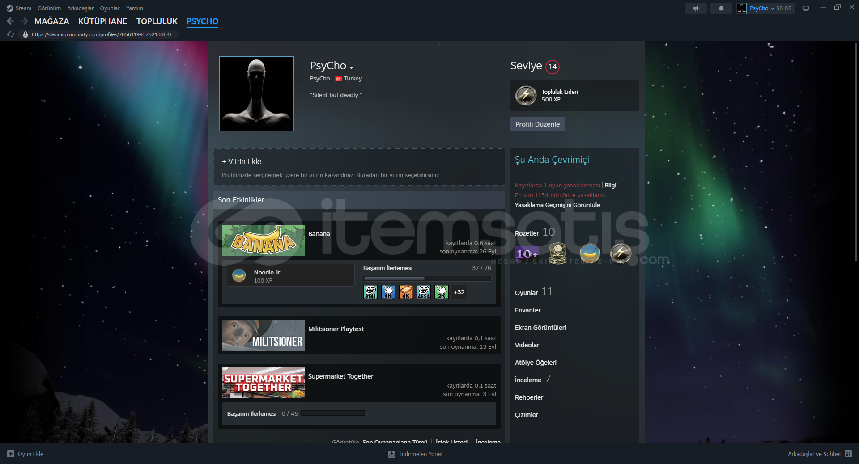
Task: Open the Banana game thumbnail
Action: coord(264,240)
